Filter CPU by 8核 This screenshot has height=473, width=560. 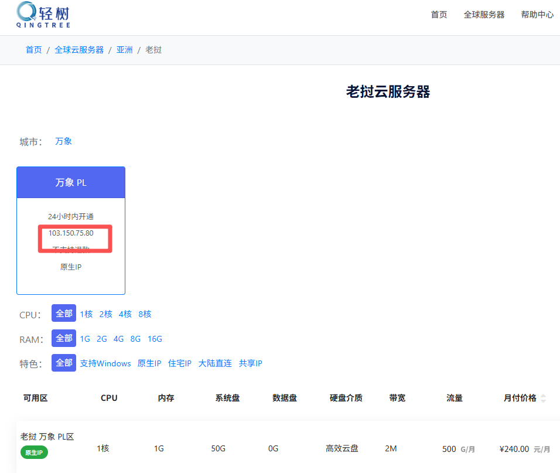145,314
